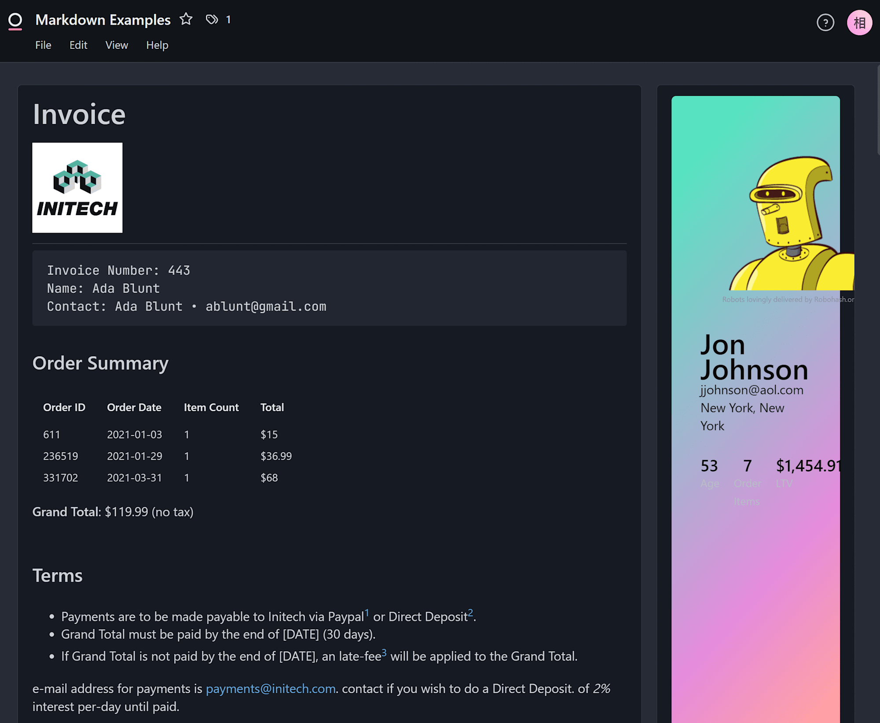Click the Jon Johnson name
Image resolution: width=880 pixels, height=723 pixels.
click(x=754, y=357)
